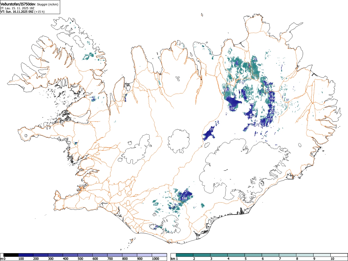Select the 300–400 m visibility legend swatch
This screenshot has height=261, width=348.
tap(55, 255)
